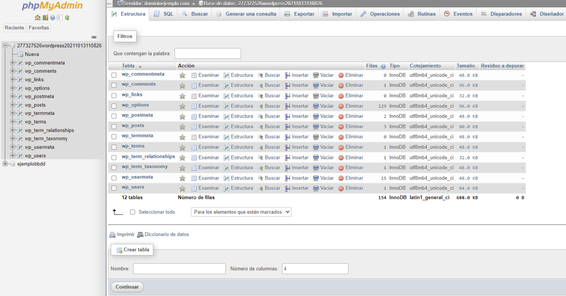
Task: Click the 'latin1_general_ci' collation total
Action: (430, 198)
